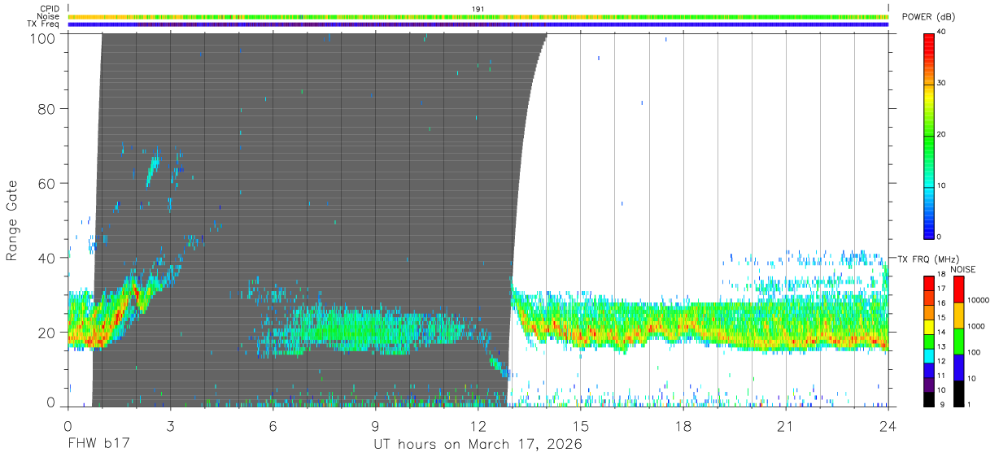The height and width of the screenshot is (461, 999).
Task: Click the 20 tick on Range Gate axis
Action: [46, 333]
